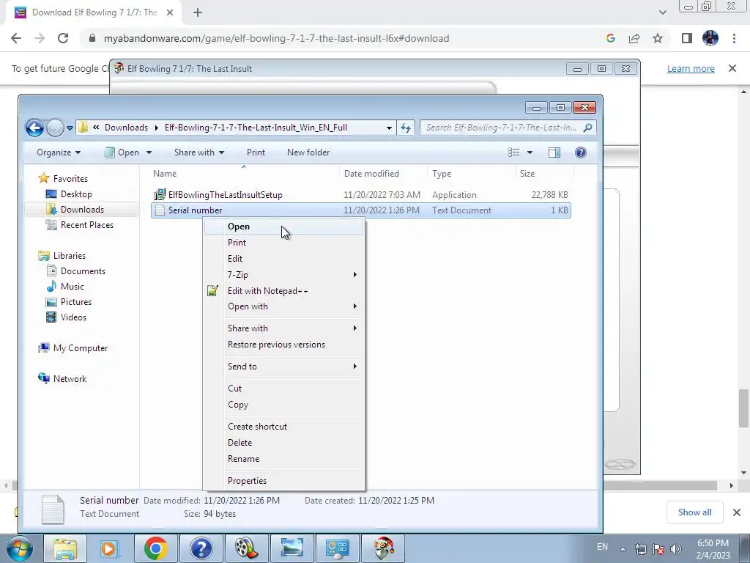Choose Cut from the context menu
The height and width of the screenshot is (563, 750).
click(283, 389)
